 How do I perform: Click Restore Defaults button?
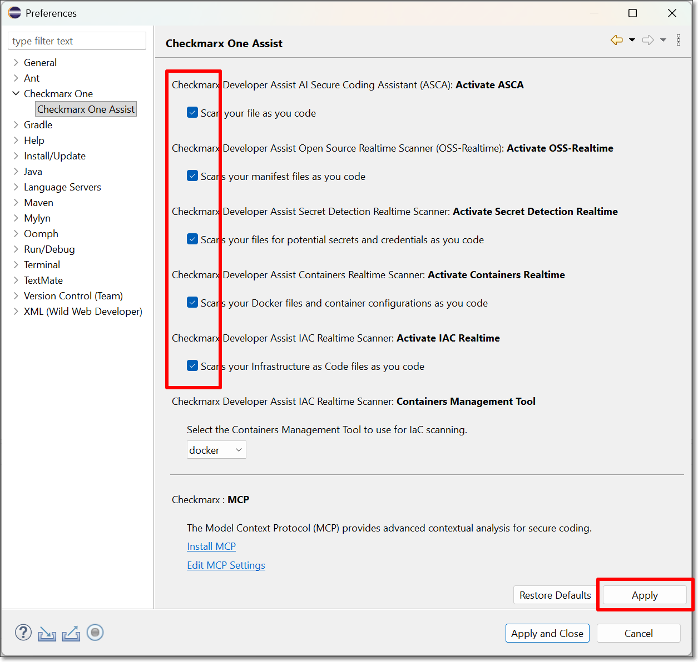click(555, 595)
